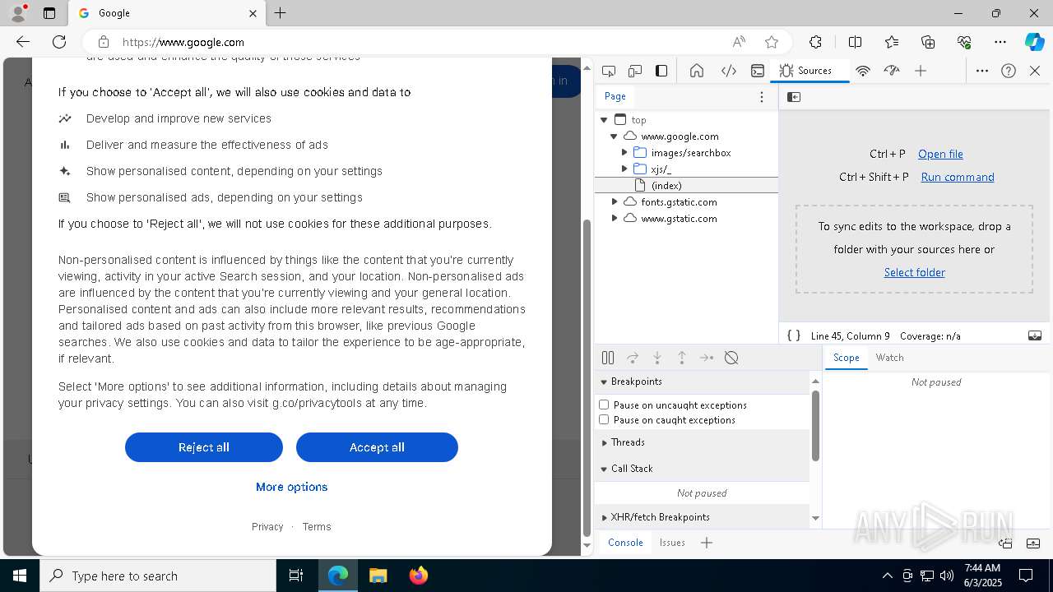Screen dimensions: 1053x592
Task: Open the Windows Start menu
Action: pyautogui.click(x=20, y=576)
